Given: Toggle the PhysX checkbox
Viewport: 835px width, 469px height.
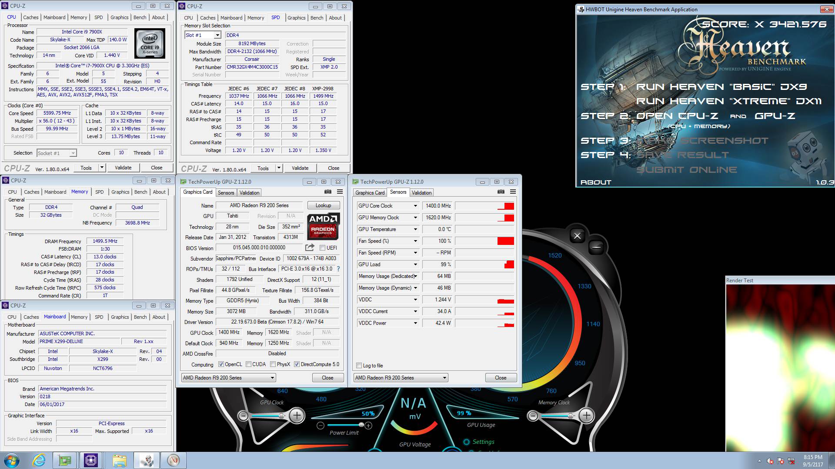Looking at the screenshot, I should point(273,364).
